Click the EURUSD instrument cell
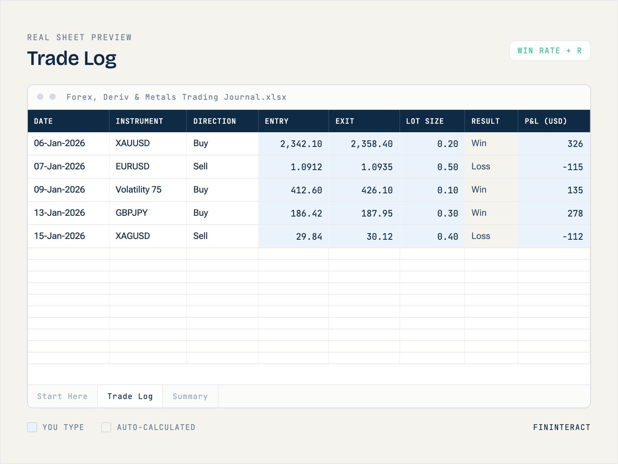The height and width of the screenshot is (464, 618). (x=148, y=167)
